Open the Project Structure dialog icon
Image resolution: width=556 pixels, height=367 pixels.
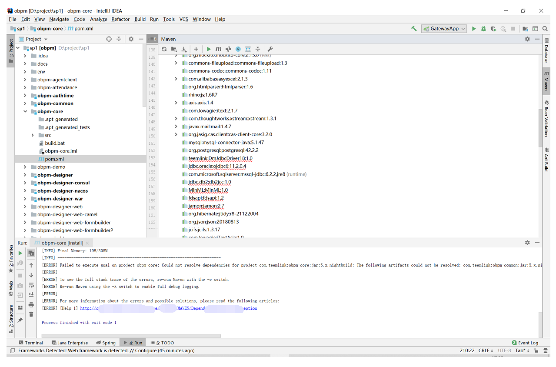526,29
